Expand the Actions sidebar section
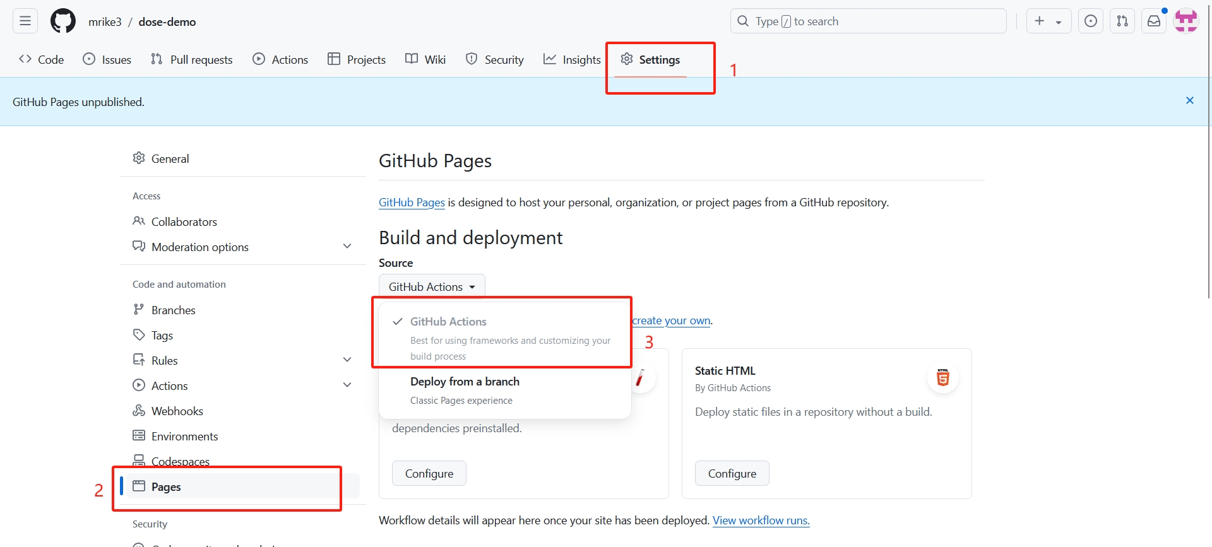Image resolution: width=1212 pixels, height=547 pixels. [x=347, y=385]
